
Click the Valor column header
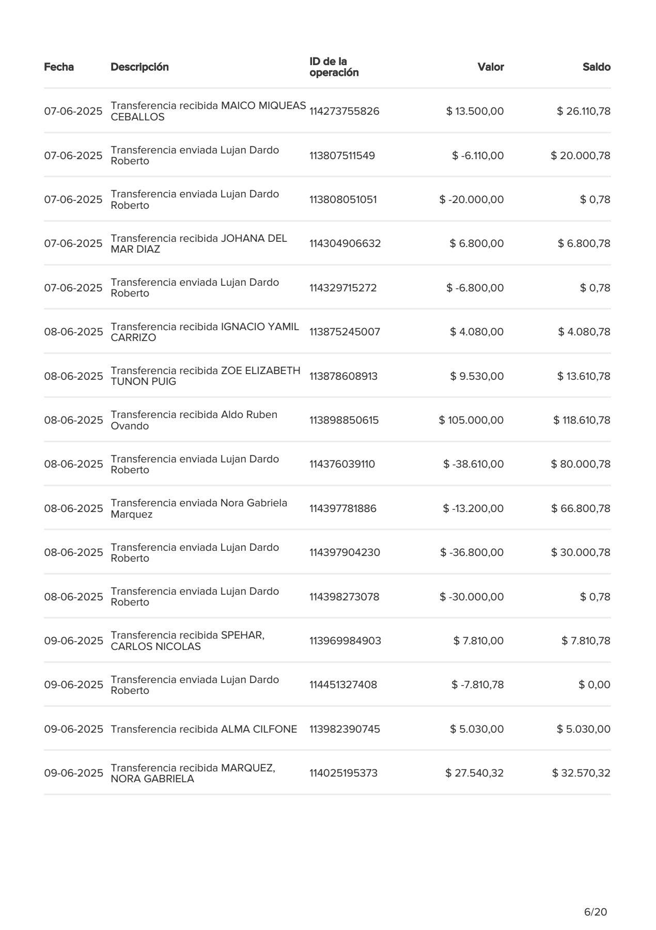(491, 67)
